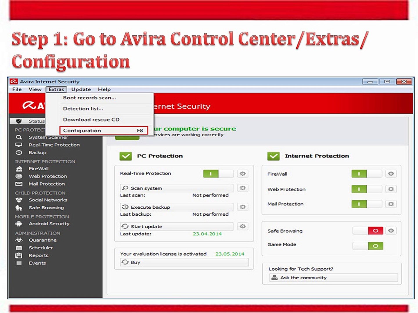418x313 pixels.
Task: Open the Update menu
Action: [x=81, y=89]
